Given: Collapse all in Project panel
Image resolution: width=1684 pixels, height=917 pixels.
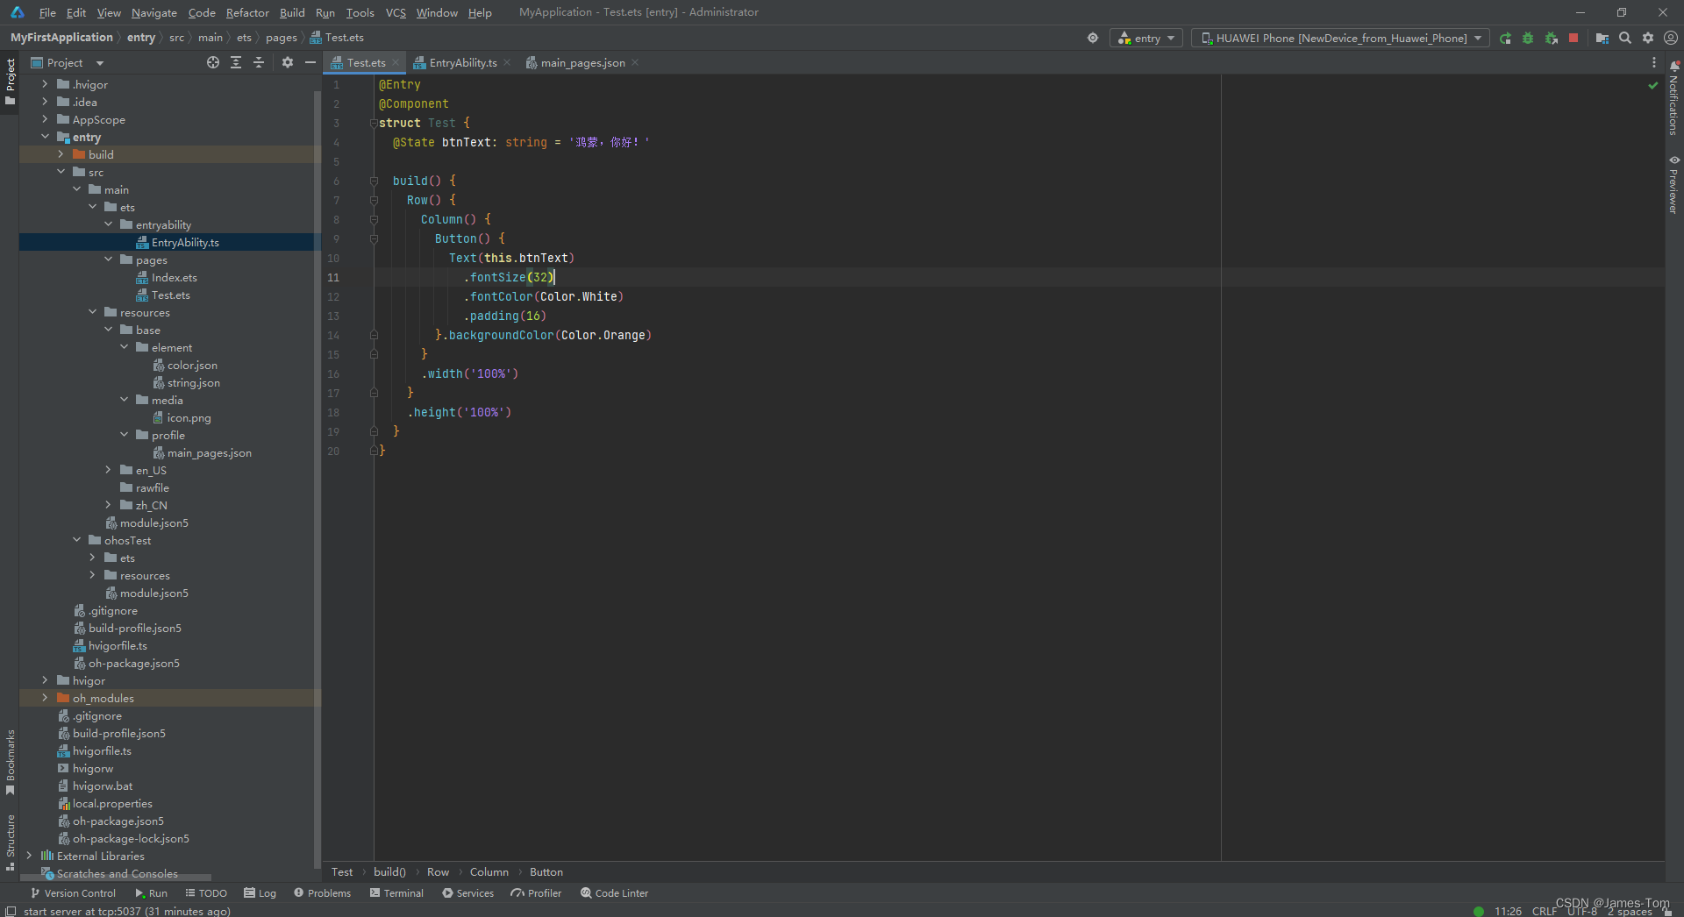Looking at the screenshot, I should click(259, 62).
